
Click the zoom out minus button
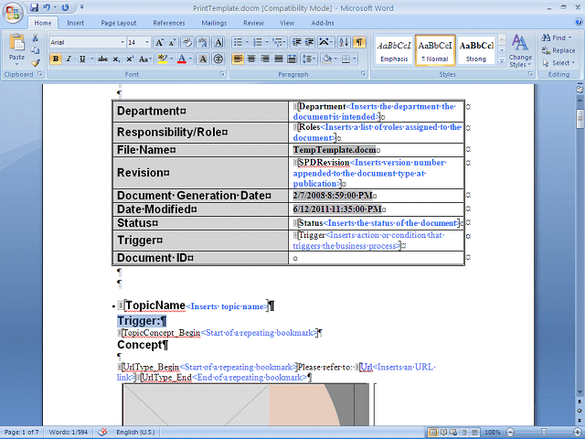[x=510, y=433]
